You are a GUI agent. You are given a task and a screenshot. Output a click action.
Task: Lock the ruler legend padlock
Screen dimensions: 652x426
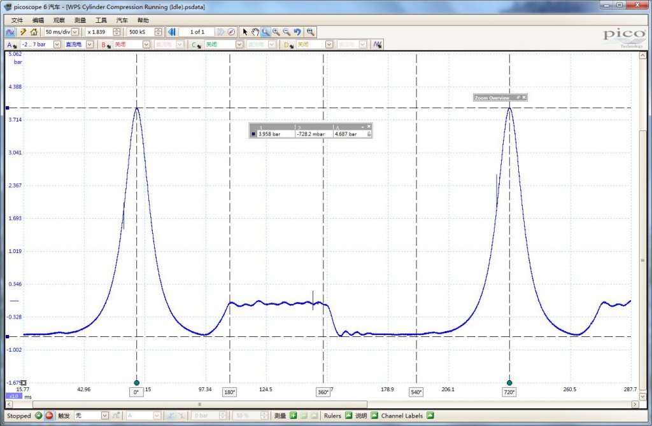(x=369, y=134)
